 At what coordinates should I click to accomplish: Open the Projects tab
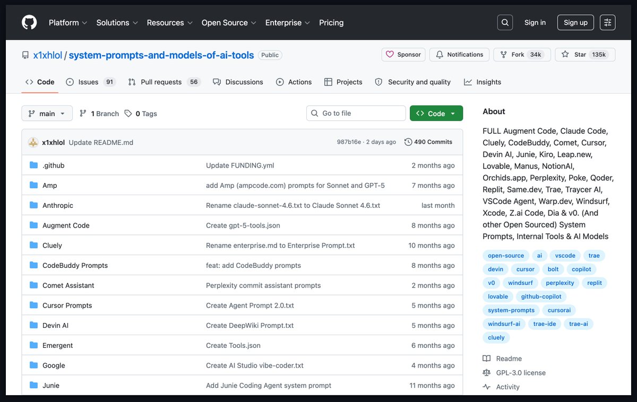343,82
